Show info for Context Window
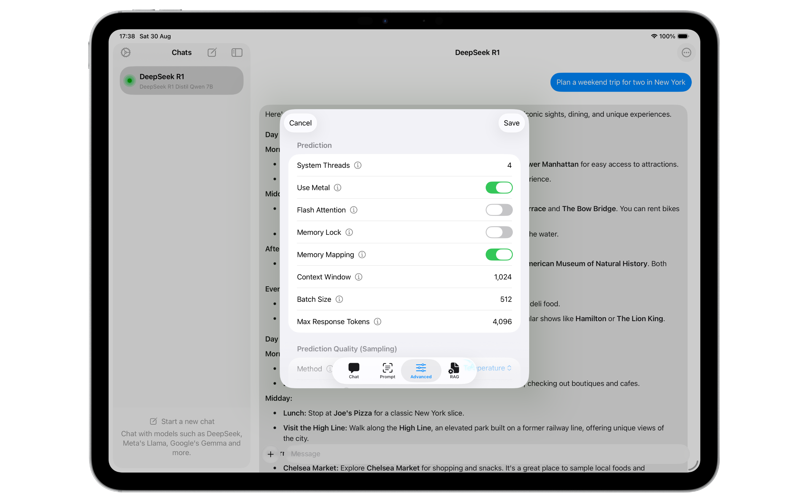The width and height of the screenshot is (809, 503). pyautogui.click(x=359, y=277)
